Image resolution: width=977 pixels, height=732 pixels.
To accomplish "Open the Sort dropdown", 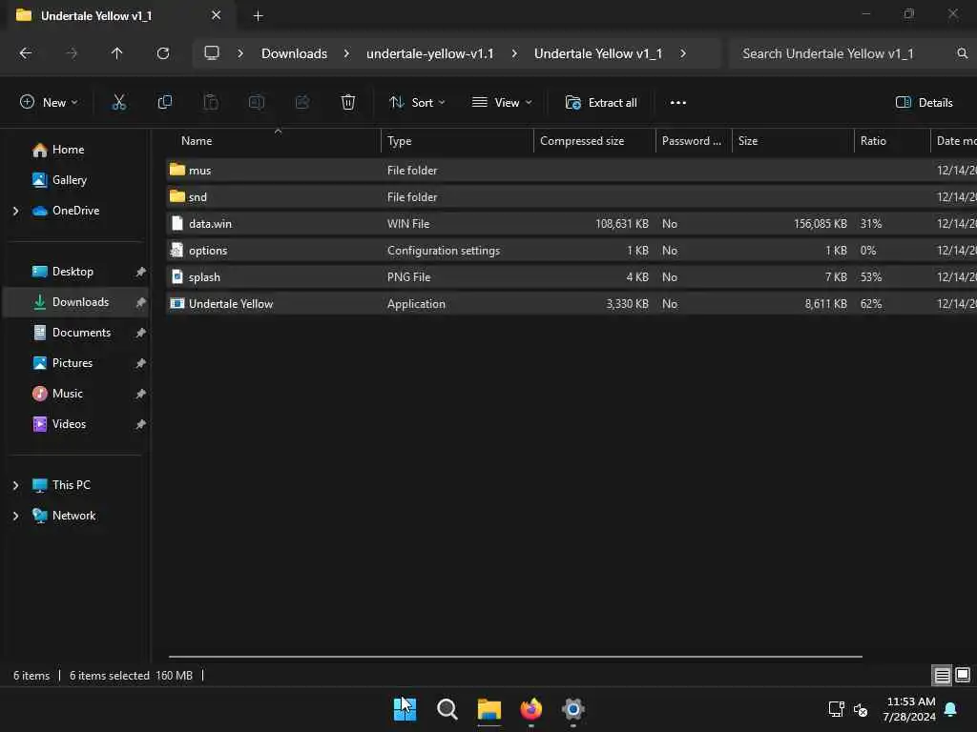I will (x=417, y=103).
